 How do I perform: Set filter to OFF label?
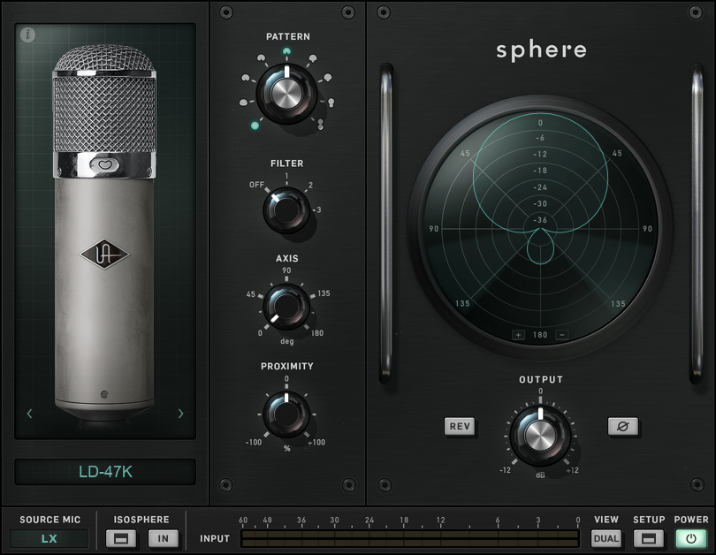click(256, 185)
